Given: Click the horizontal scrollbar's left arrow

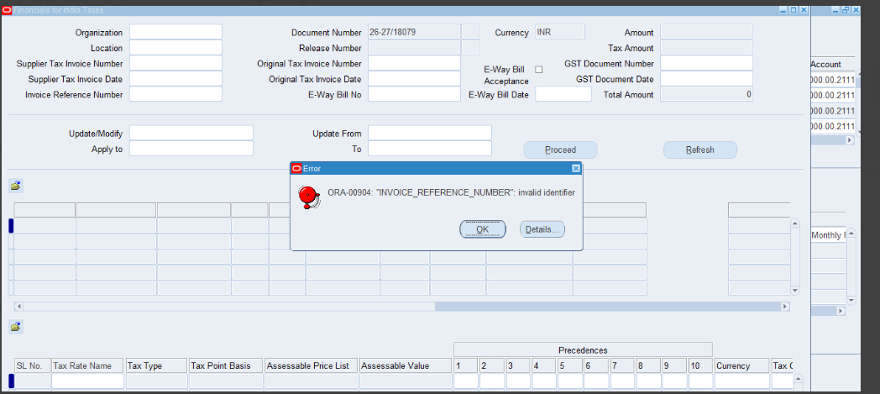Looking at the screenshot, I should (18, 307).
